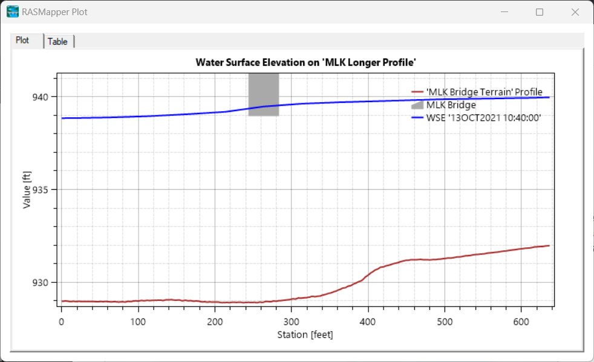Minimize the RASMapper Plot window
The height and width of the screenshot is (362, 594).
pyautogui.click(x=504, y=12)
